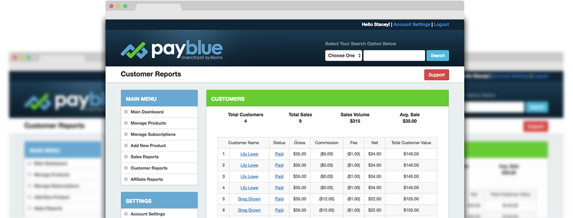Click the Paid status link in row 2

click(x=279, y=165)
